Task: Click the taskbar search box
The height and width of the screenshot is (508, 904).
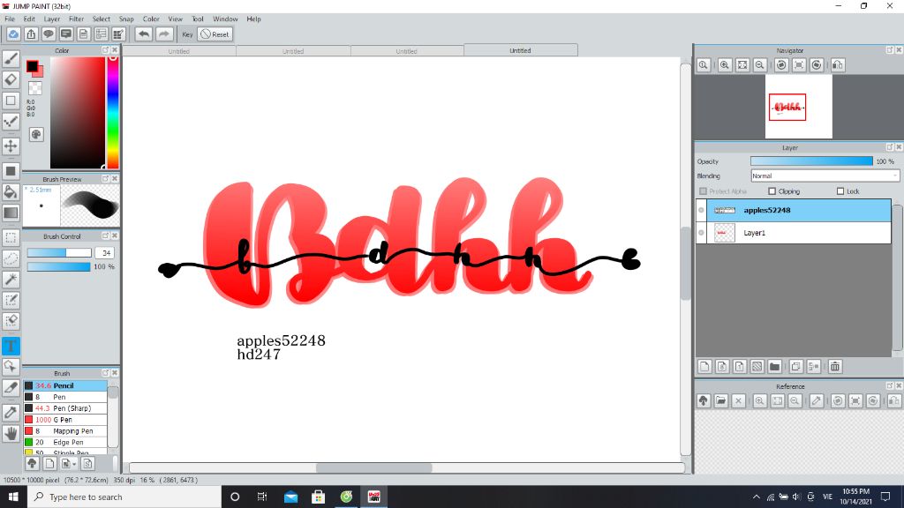Action: point(124,497)
